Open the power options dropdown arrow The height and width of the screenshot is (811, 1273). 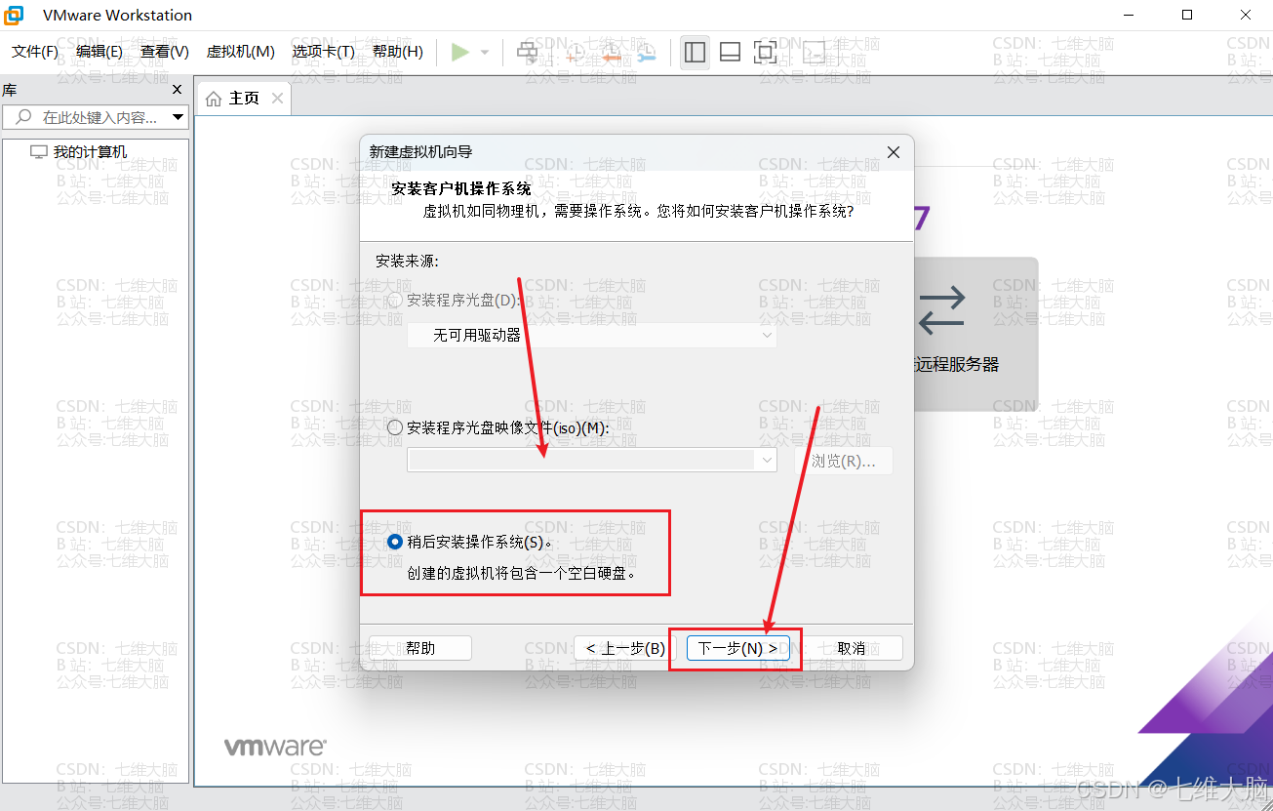(484, 52)
